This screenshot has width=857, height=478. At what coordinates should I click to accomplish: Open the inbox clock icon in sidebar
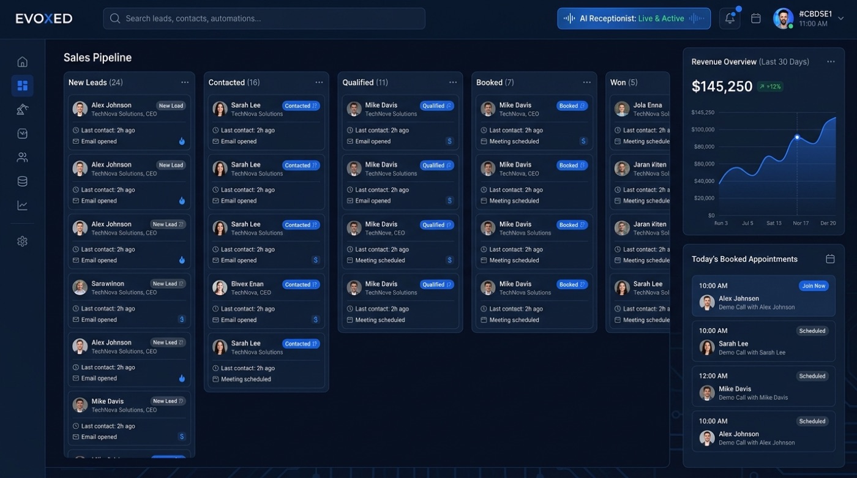click(x=22, y=133)
